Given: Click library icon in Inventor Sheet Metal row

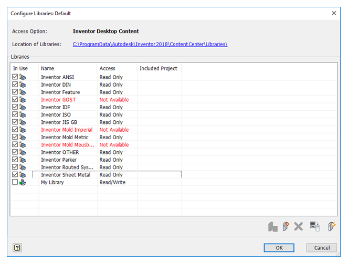Looking at the screenshot, I should click(x=23, y=175).
